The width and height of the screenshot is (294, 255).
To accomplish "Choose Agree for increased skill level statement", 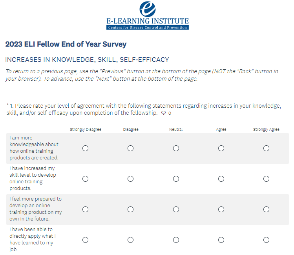I will pos(221,179).
